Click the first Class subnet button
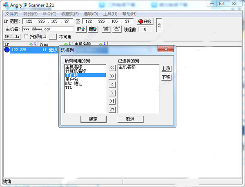This screenshot has height=187, width=245. [106, 29]
